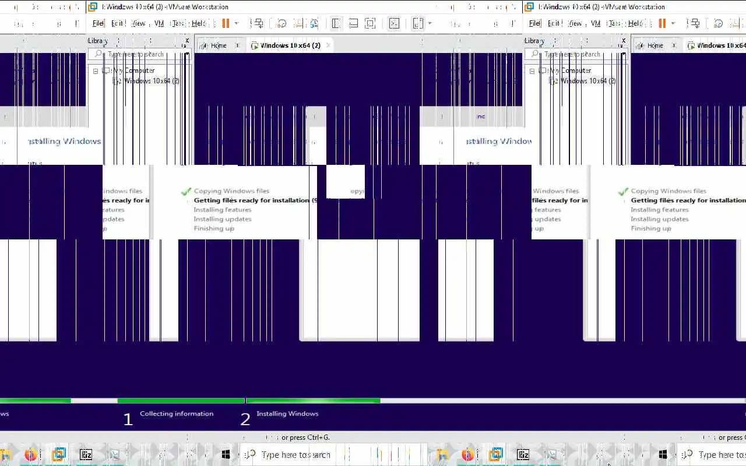This screenshot has width=746, height=466.
Task: Open the power options arrow beside the middle window's pause button
Action: pyautogui.click(x=236, y=23)
